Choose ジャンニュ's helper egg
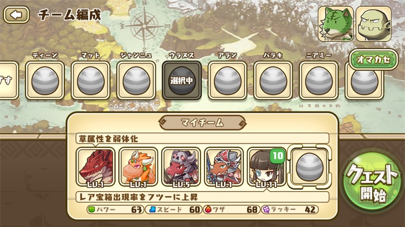The width and height of the screenshot is (405, 227). coord(136,81)
